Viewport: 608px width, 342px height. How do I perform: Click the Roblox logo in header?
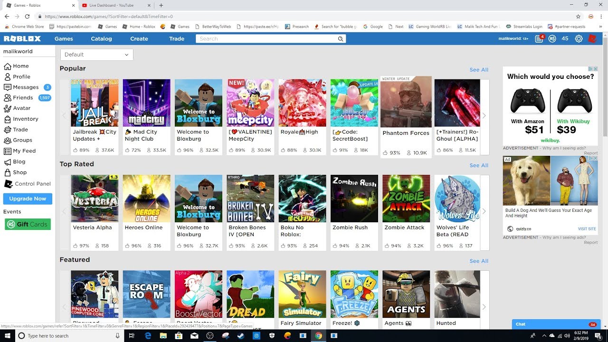point(22,38)
